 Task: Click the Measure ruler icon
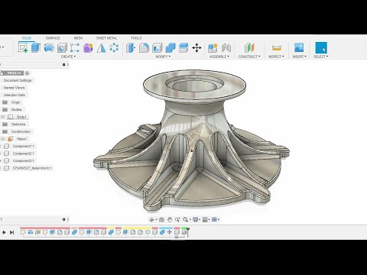(277, 47)
